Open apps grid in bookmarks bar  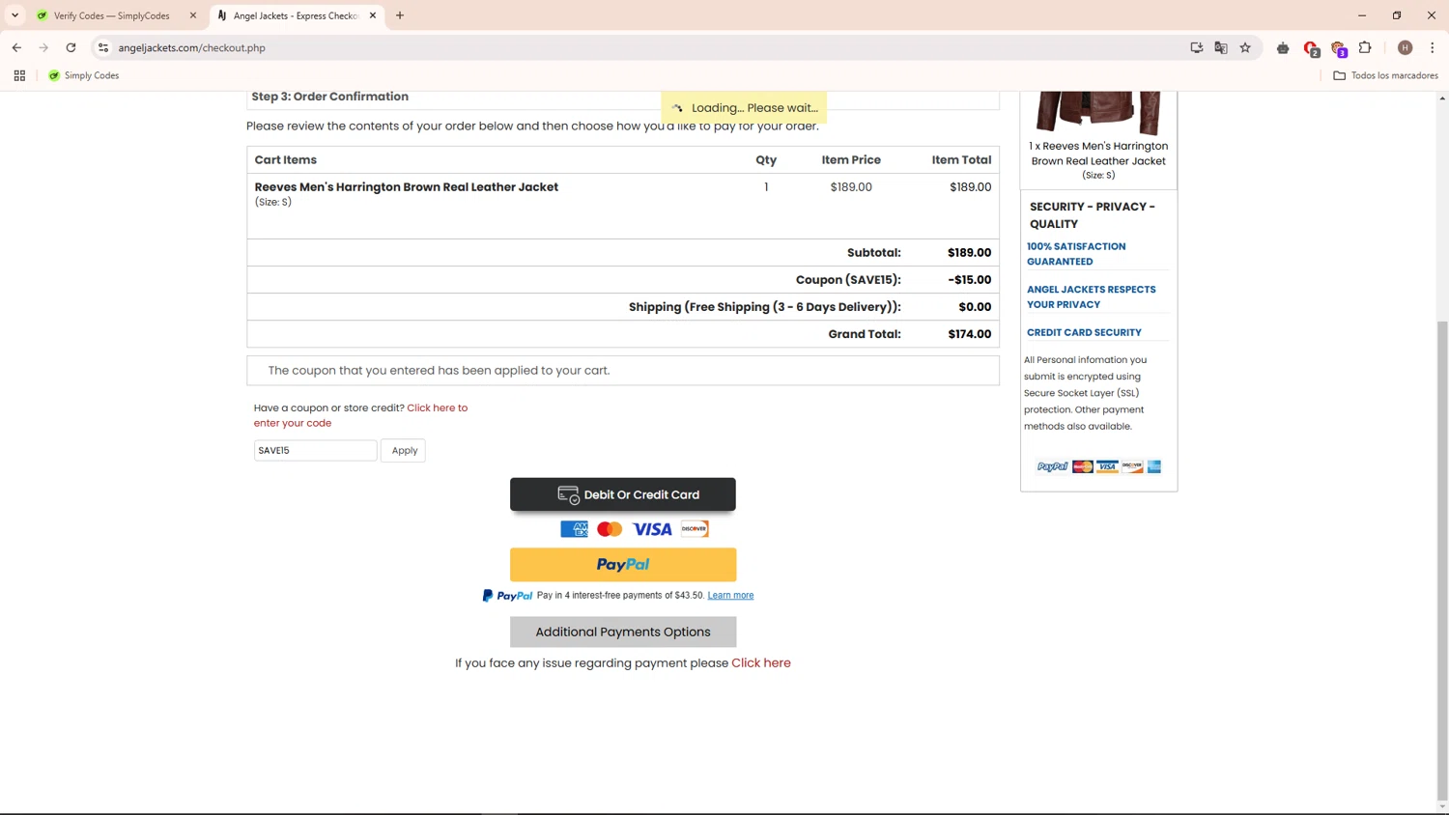tap(19, 75)
